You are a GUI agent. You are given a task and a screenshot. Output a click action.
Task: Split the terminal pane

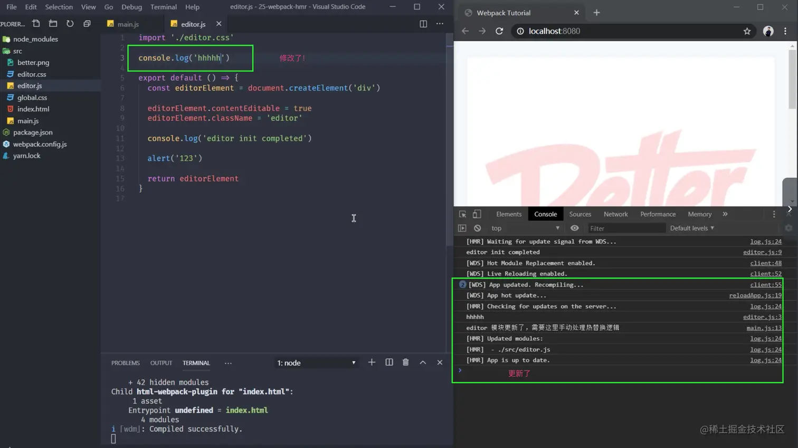coord(389,363)
